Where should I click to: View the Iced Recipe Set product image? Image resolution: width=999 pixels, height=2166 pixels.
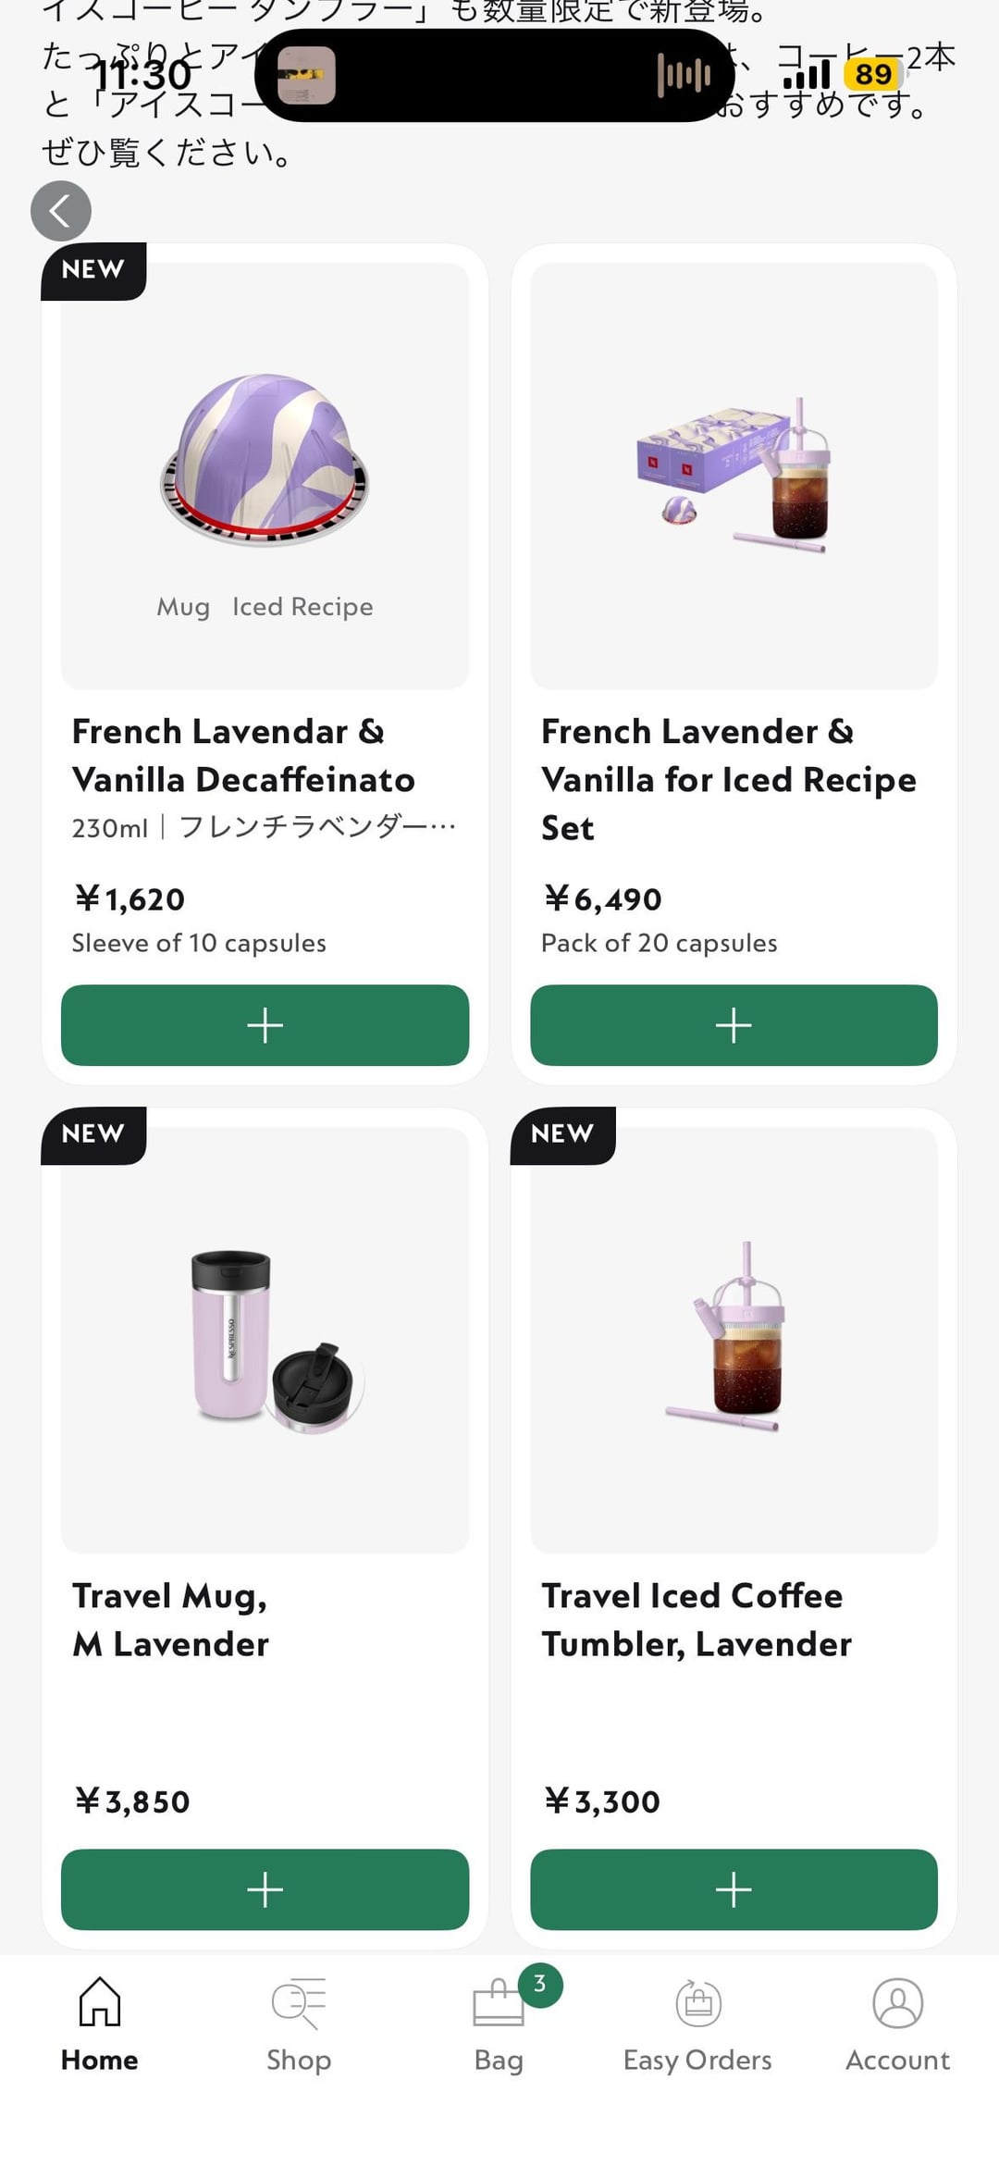point(734,476)
